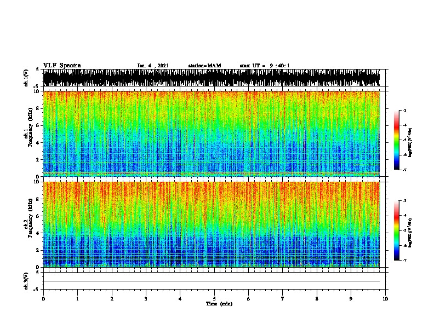Image resolution: width=434 pixels, height=335 pixels.
Task: Click the "10" tick label ending the time axis
Action: (x=385, y=298)
